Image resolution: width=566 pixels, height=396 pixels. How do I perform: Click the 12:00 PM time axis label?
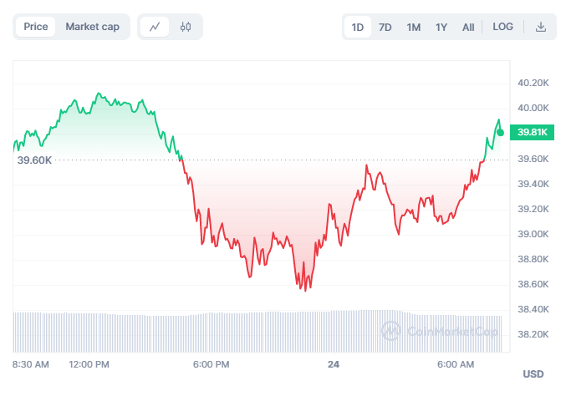point(89,364)
